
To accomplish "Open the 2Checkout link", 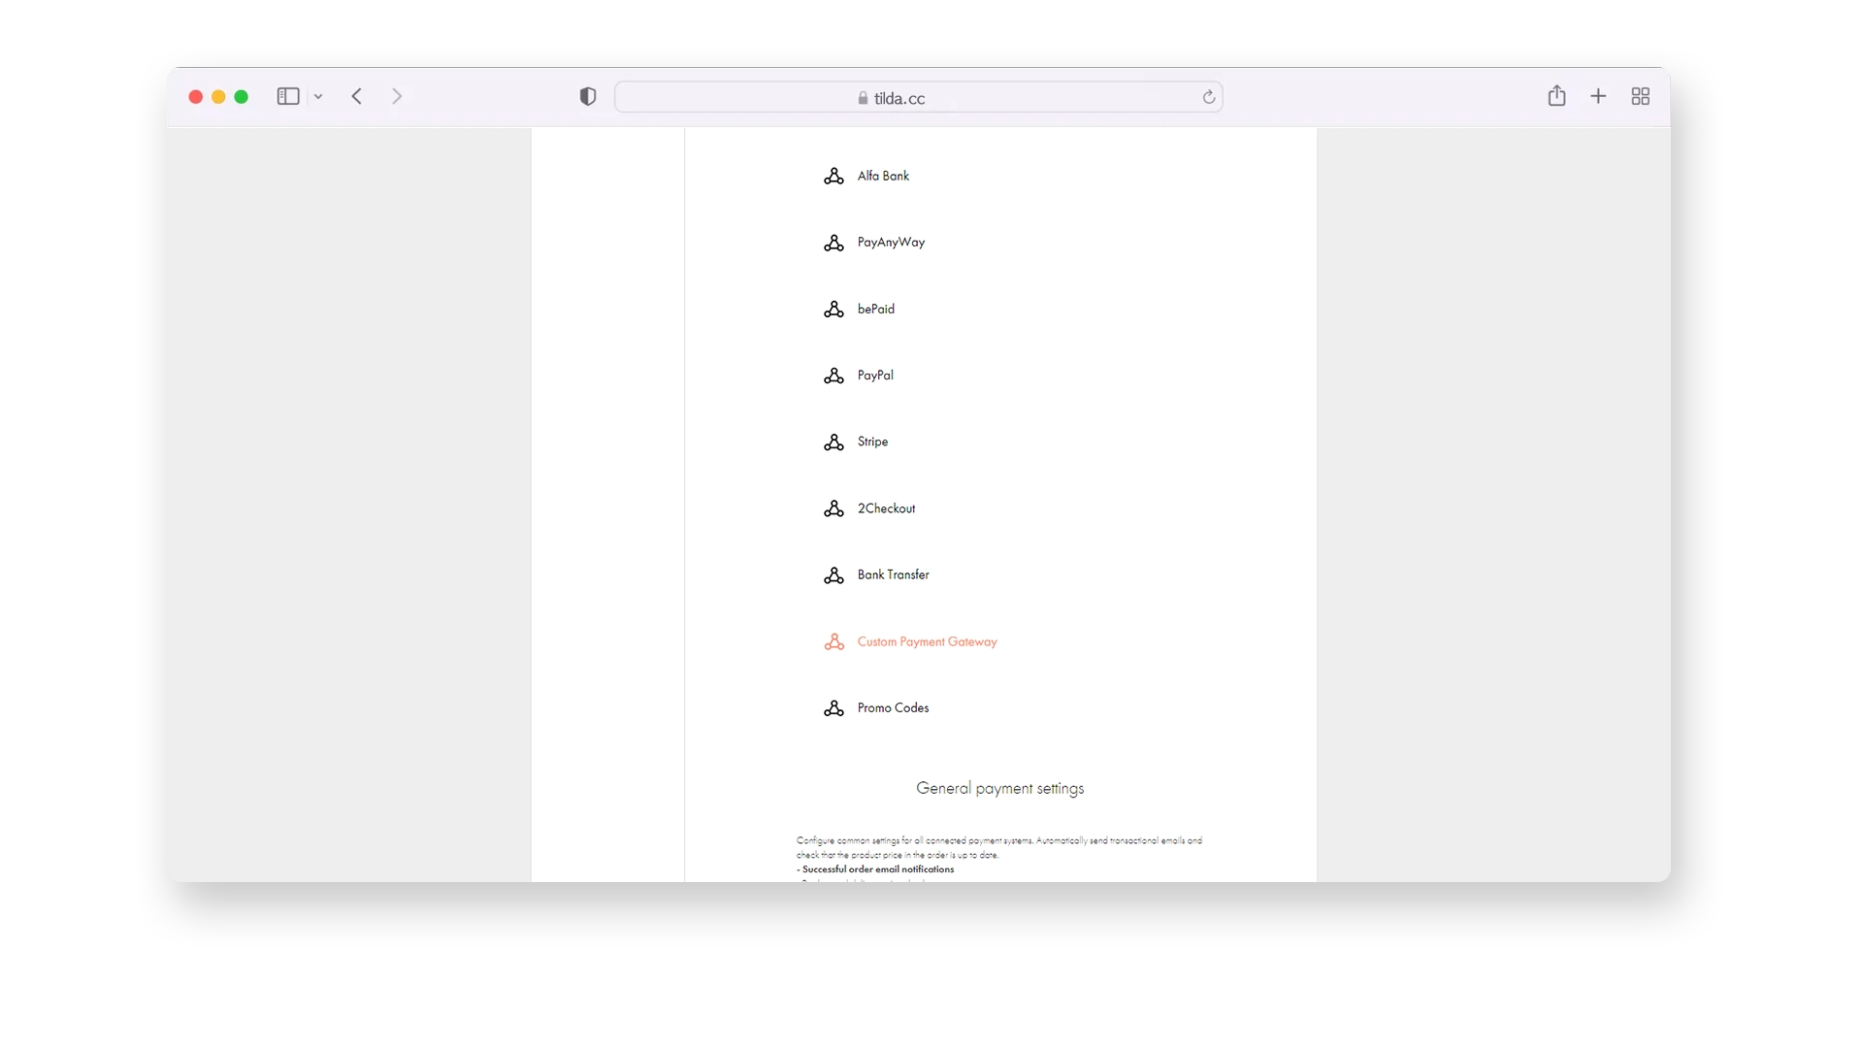I will pos(885,508).
